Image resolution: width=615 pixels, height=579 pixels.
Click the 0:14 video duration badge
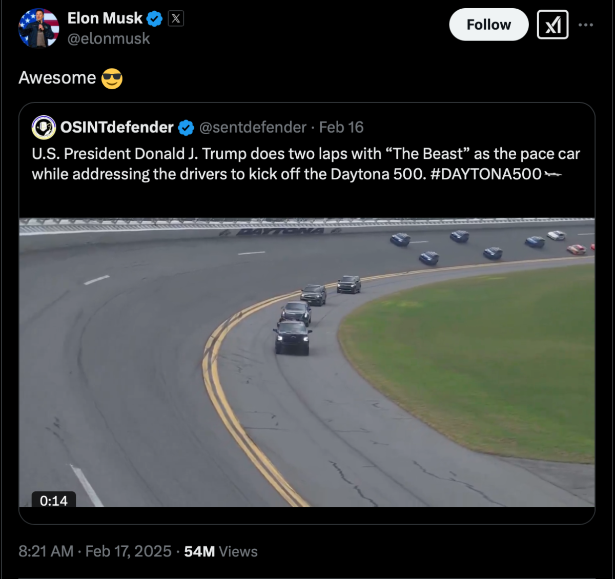[x=54, y=500]
